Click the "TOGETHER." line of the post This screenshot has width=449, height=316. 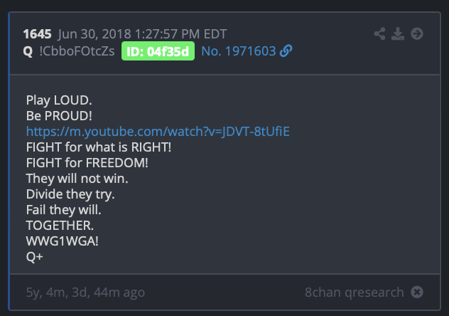tap(60, 226)
